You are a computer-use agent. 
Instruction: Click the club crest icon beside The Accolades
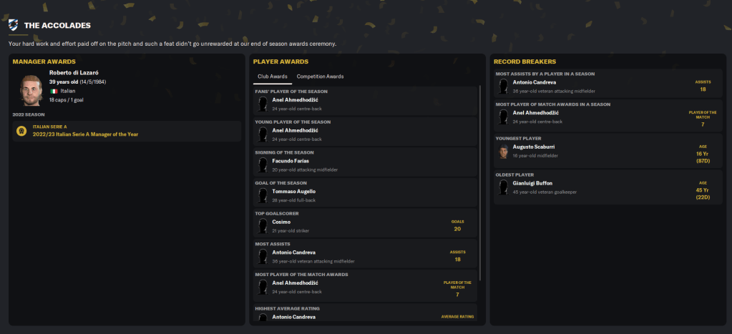pos(14,26)
